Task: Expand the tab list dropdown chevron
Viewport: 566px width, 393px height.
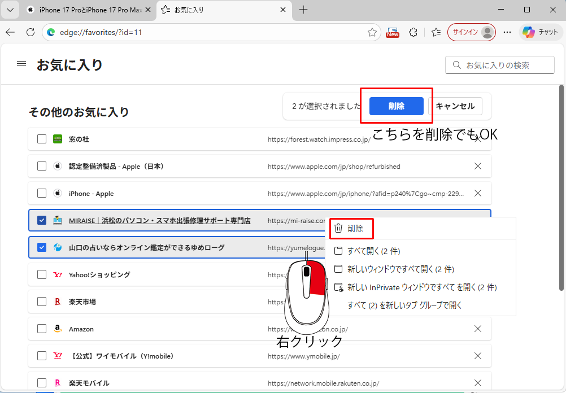Action: coord(10,10)
